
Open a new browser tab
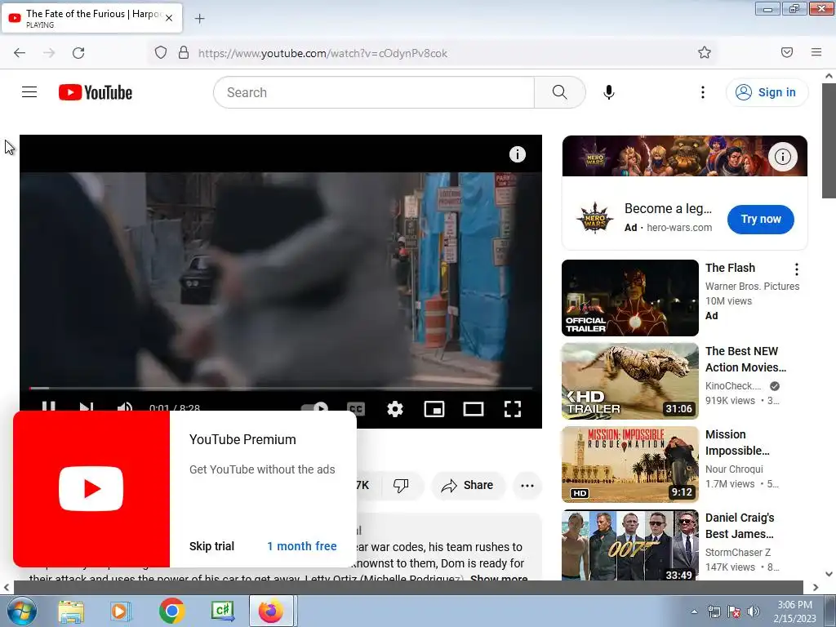(199, 19)
